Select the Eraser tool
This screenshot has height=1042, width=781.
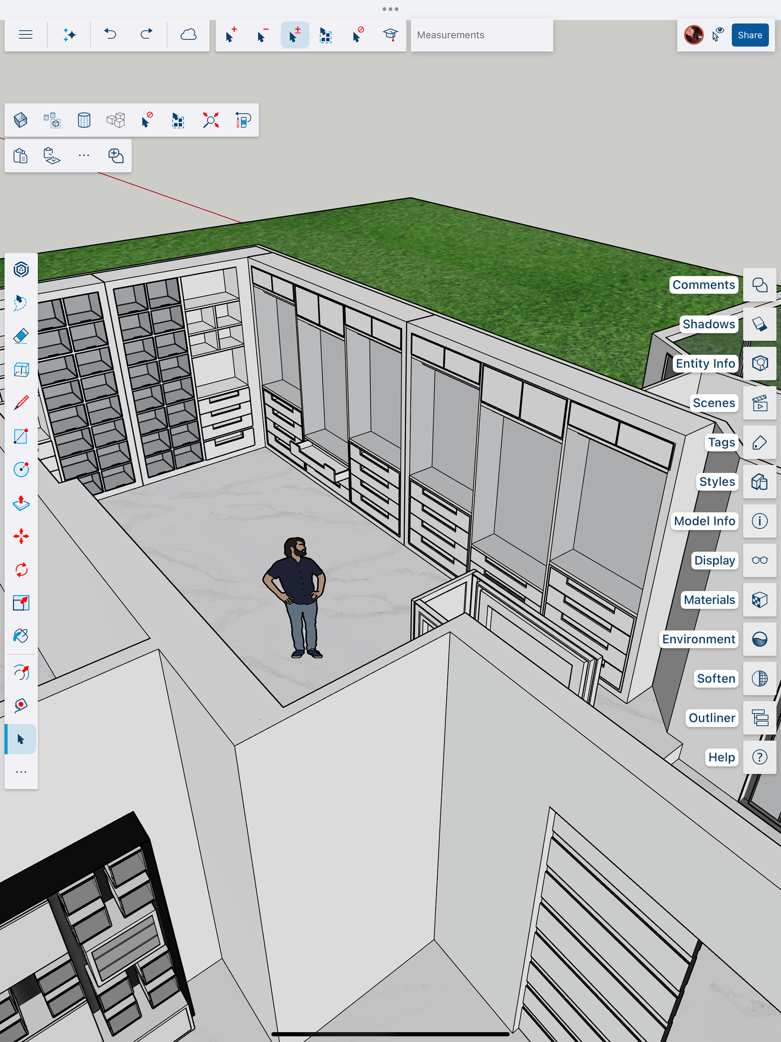pos(21,336)
